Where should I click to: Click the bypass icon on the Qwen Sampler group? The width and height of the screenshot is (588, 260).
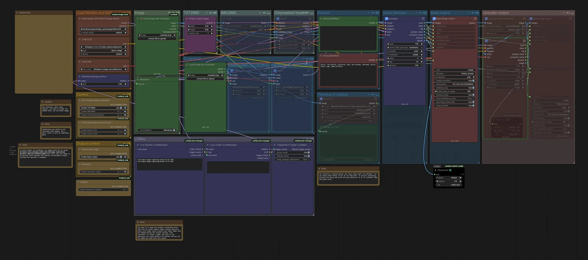pyautogui.click(x=420, y=13)
